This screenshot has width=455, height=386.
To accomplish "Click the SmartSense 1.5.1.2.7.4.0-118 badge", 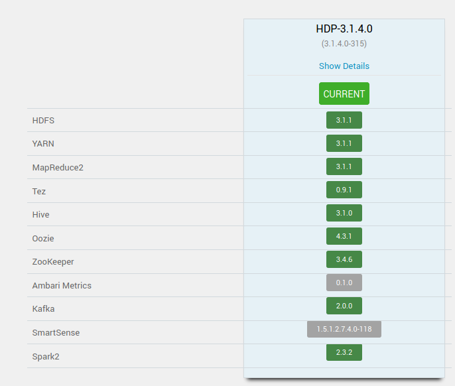I will pyautogui.click(x=344, y=329).
